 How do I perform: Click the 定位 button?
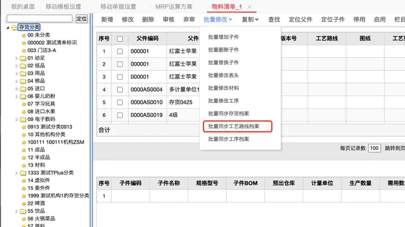pyautogui.click(x=82, y=19)
